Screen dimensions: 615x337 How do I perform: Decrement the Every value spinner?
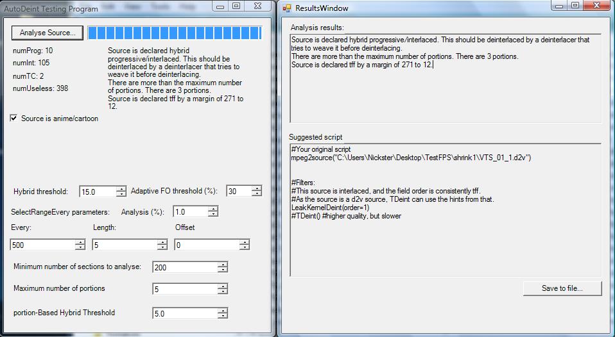click(x=80, y=248)
